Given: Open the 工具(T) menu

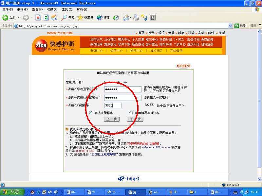Looking at the screenshot, I should coord(67,9).
